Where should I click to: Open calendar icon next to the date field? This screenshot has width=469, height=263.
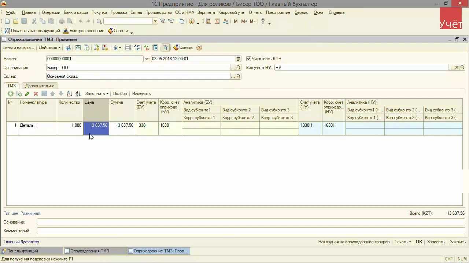tap(239, 59)
